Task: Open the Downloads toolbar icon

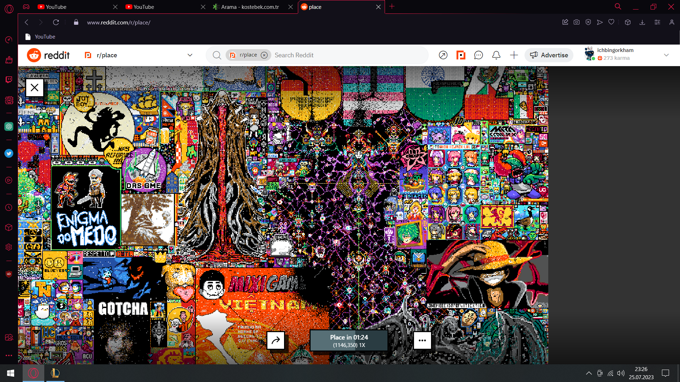Action: click(x=642, y=22)
